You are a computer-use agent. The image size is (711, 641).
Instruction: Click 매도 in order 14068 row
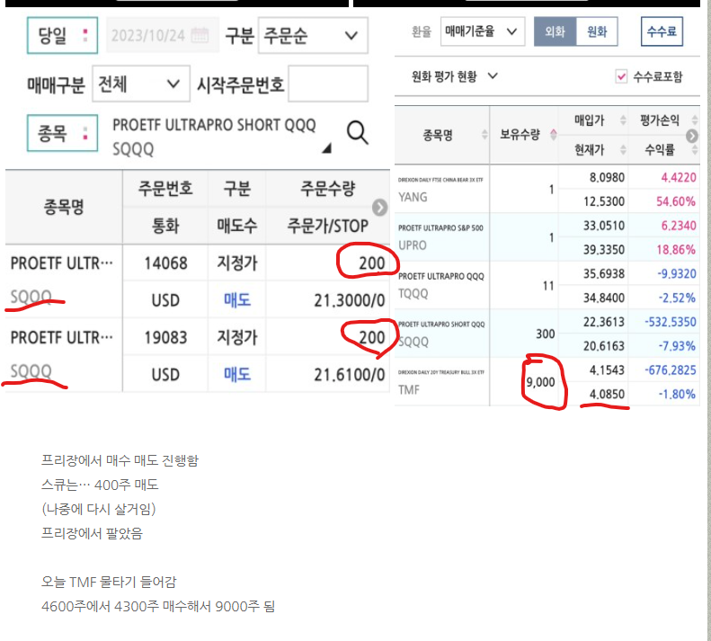(237, 300)
